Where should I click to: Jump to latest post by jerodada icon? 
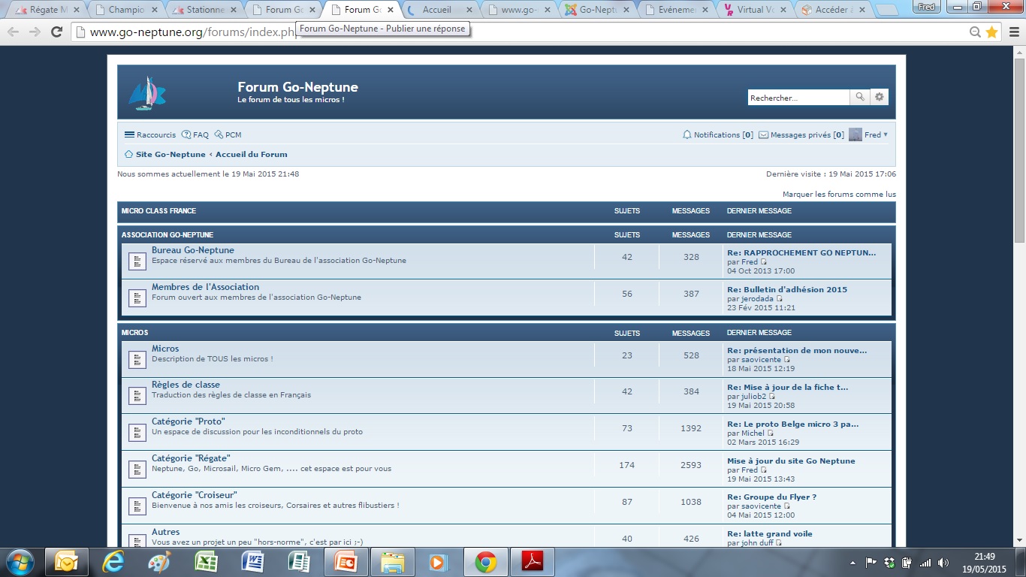point(780,299)
